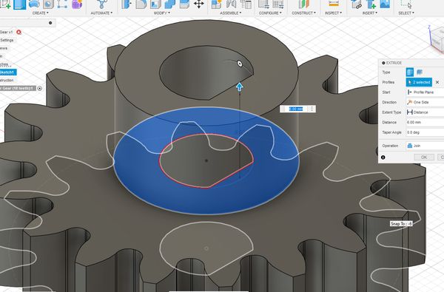Screen dimensions: 444x292
Task: Click the Insert decal image icon
Action: tap(386, 4)
